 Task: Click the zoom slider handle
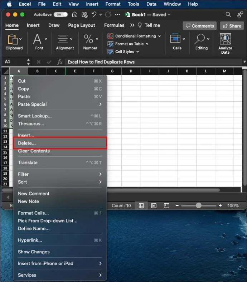[x=199, y=206]
